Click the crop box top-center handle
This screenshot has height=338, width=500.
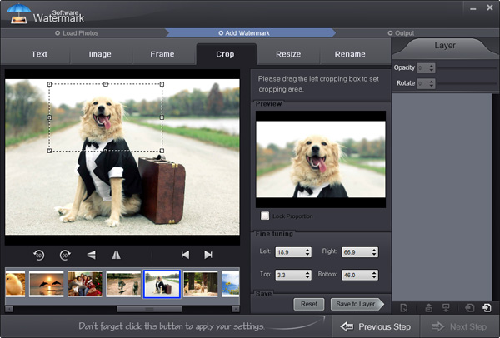point(106,84)
